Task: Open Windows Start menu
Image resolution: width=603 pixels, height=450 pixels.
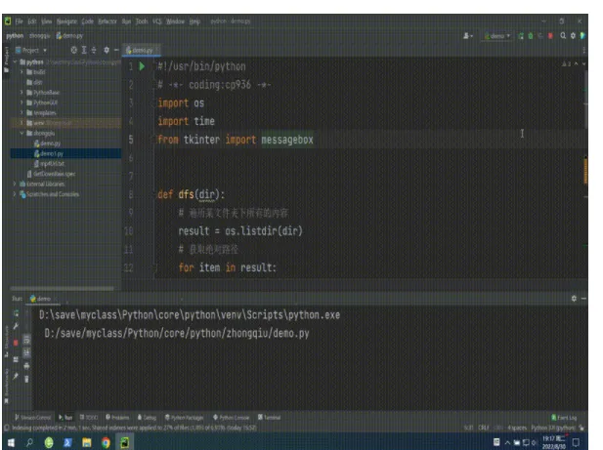Action: [11, 443]
